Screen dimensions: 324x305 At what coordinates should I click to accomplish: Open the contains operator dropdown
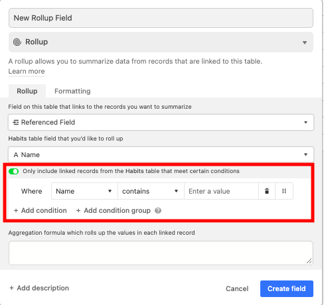coord(151,191)
